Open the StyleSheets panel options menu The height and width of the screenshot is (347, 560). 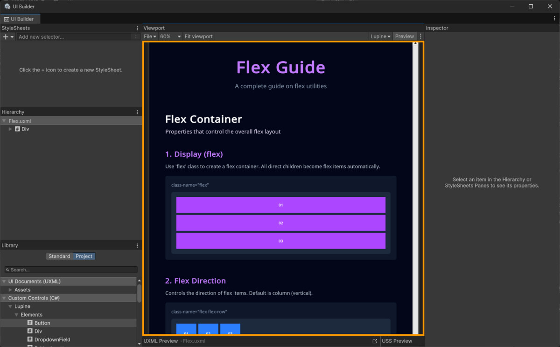(137, 28)
